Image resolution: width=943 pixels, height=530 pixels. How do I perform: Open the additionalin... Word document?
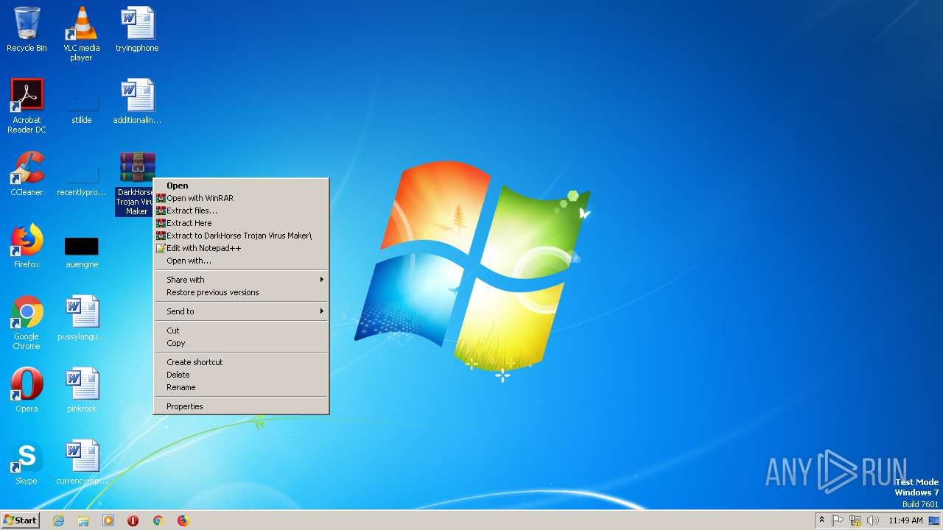(137, 102)
